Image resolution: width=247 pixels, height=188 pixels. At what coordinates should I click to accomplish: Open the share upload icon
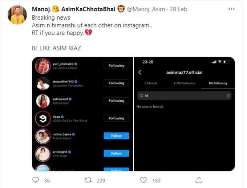pyautogui.click(x=199, y=180)
